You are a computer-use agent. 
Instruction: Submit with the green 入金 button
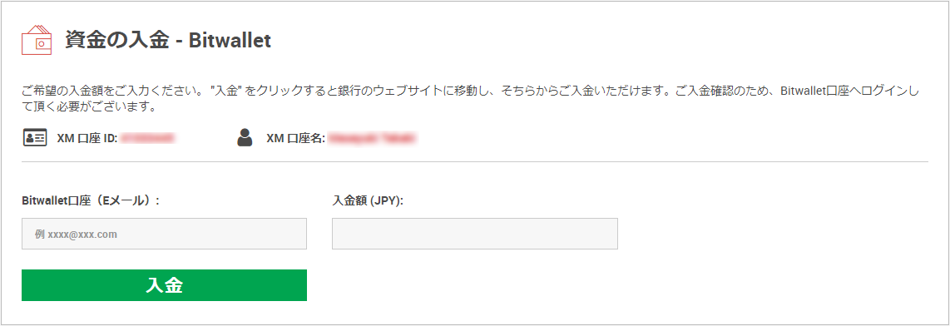coord(164,285)
